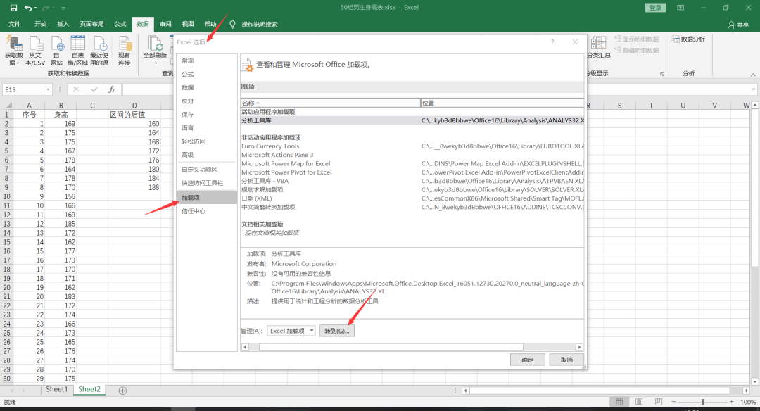Click the zoom out minus button
This screenshot has height=411, width=760.
point(673,402)
